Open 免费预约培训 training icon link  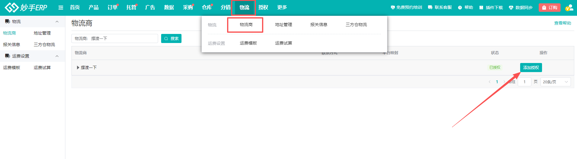pyautogui.click(x=393, y=8)
